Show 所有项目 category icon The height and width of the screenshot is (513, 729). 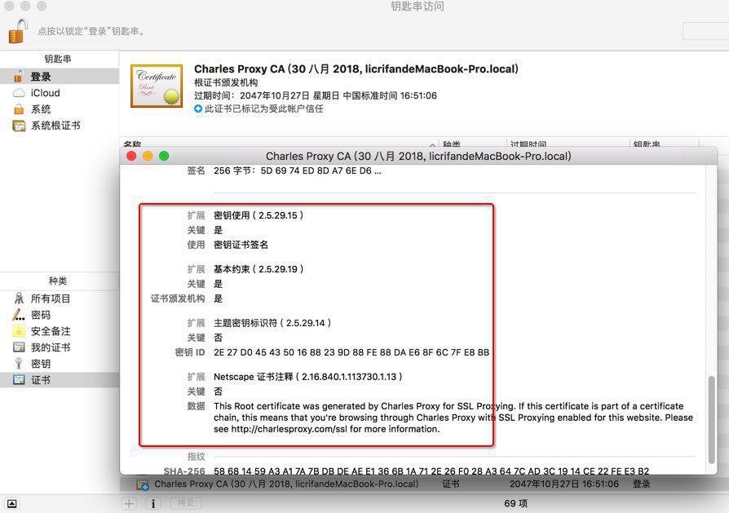click(19, 299)
